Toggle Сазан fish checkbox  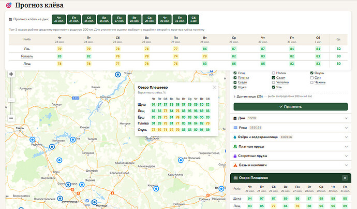point(274,78)
